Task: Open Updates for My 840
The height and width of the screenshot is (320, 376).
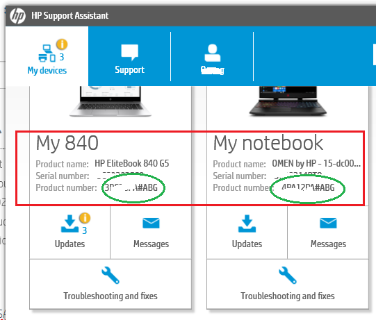Action: 70,232
